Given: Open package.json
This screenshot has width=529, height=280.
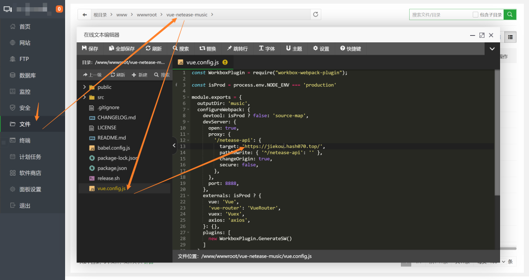Looking at the screenshot, I should click(112, 168).
